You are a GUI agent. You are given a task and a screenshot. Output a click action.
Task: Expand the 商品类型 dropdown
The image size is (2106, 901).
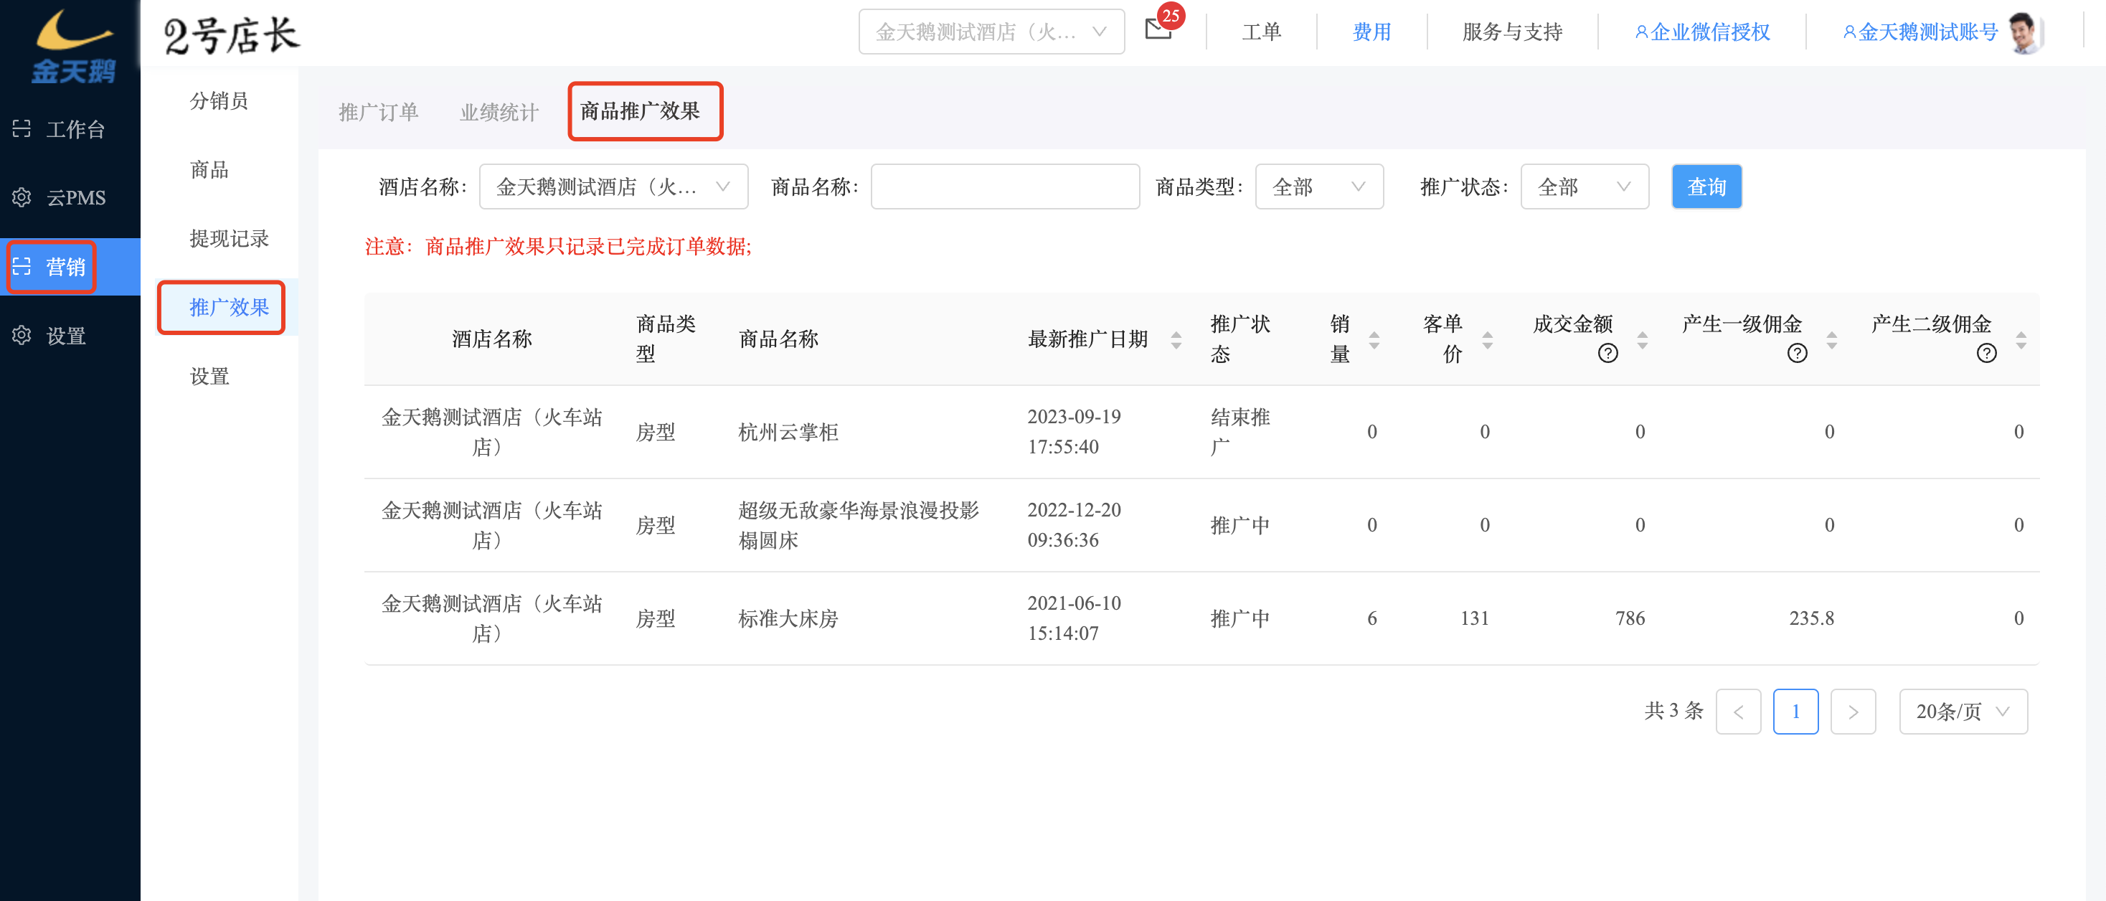[1318, 187]
